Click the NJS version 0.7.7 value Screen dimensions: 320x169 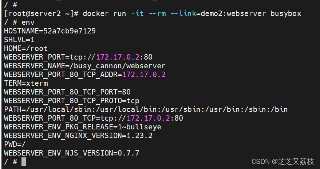[129, 153]
